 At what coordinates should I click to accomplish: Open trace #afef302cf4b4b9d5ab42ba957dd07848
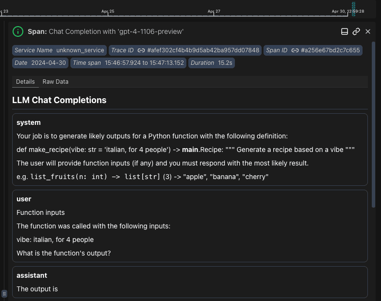(203, 50)
